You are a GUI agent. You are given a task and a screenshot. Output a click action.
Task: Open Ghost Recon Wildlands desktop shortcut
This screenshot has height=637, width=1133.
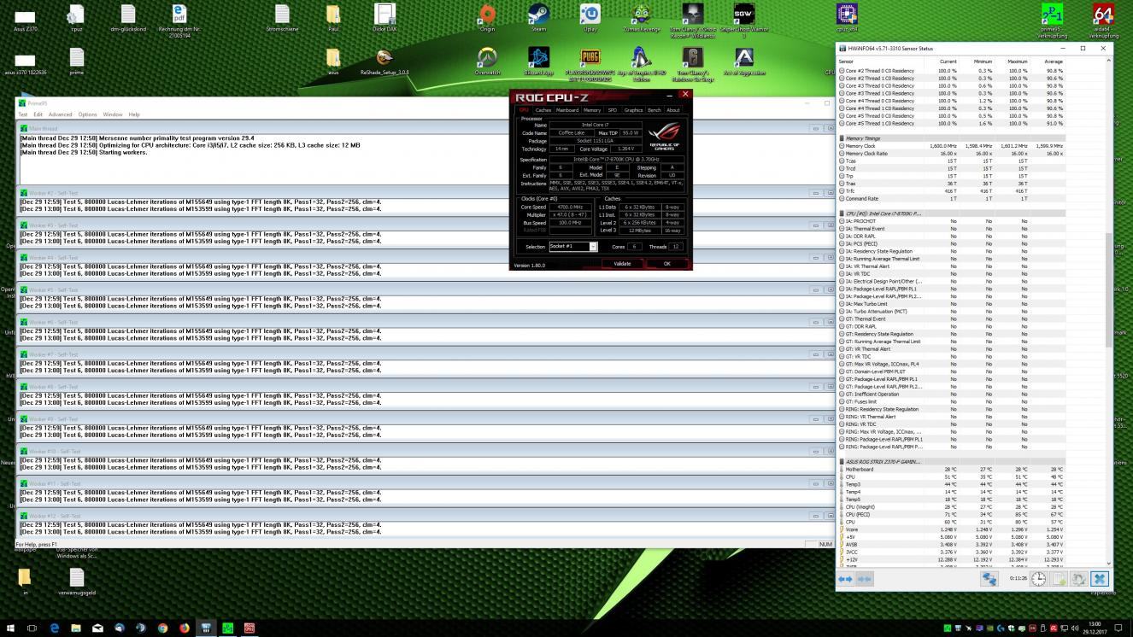coord(693,19)
